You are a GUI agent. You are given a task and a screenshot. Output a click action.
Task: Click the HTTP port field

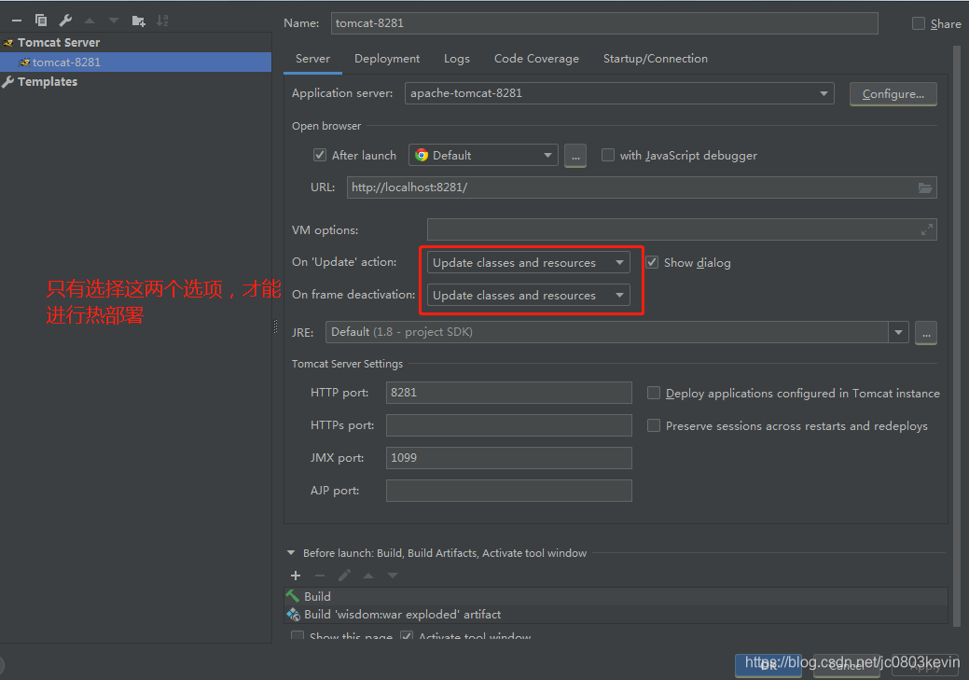tap(508, 393)
